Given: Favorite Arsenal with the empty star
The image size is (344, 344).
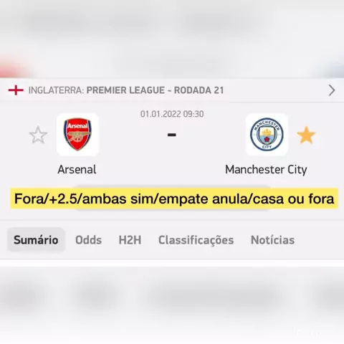Looking at the screenshot, I should [38, 135].
